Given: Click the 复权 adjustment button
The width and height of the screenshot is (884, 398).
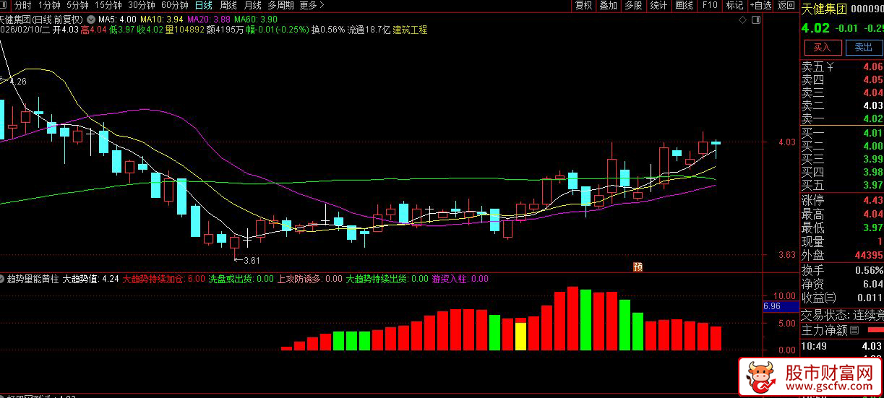Looking at the screenshot, I should (583, 5).
